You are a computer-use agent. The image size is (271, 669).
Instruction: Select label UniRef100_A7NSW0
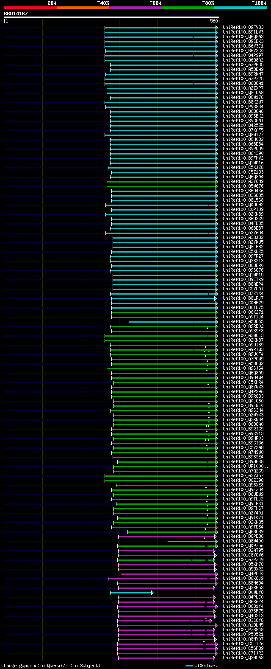coord(243,453)
